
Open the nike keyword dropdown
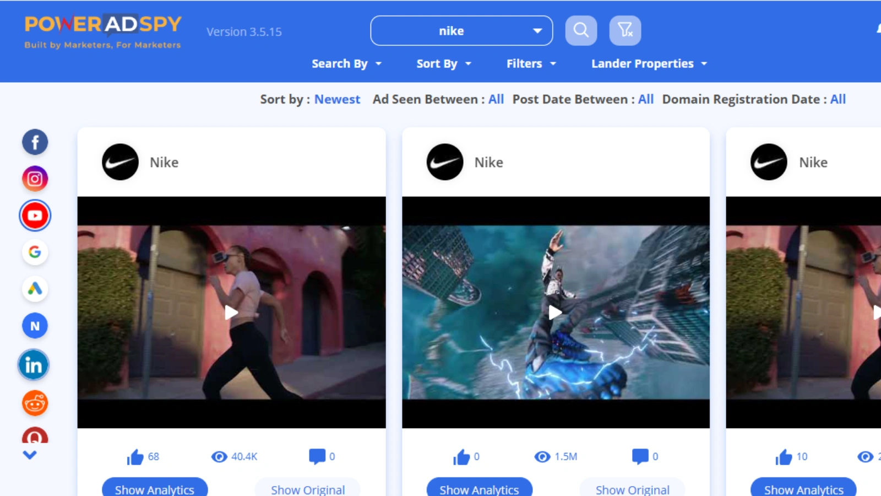(x=461, y=31)
